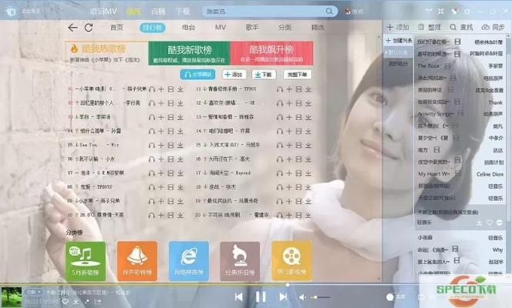
Task: Skip to the next track
Action: pyautogui.click(x=282, y=296)
